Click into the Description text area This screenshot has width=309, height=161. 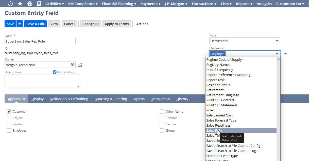click(x=42, y=81)
